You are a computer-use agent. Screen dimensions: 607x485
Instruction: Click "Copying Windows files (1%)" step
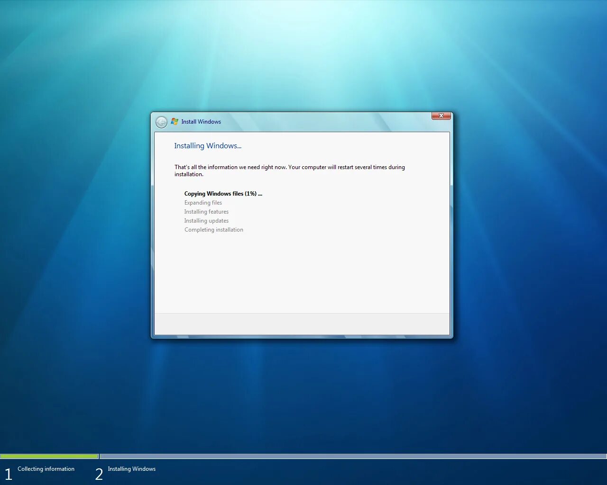223,194
